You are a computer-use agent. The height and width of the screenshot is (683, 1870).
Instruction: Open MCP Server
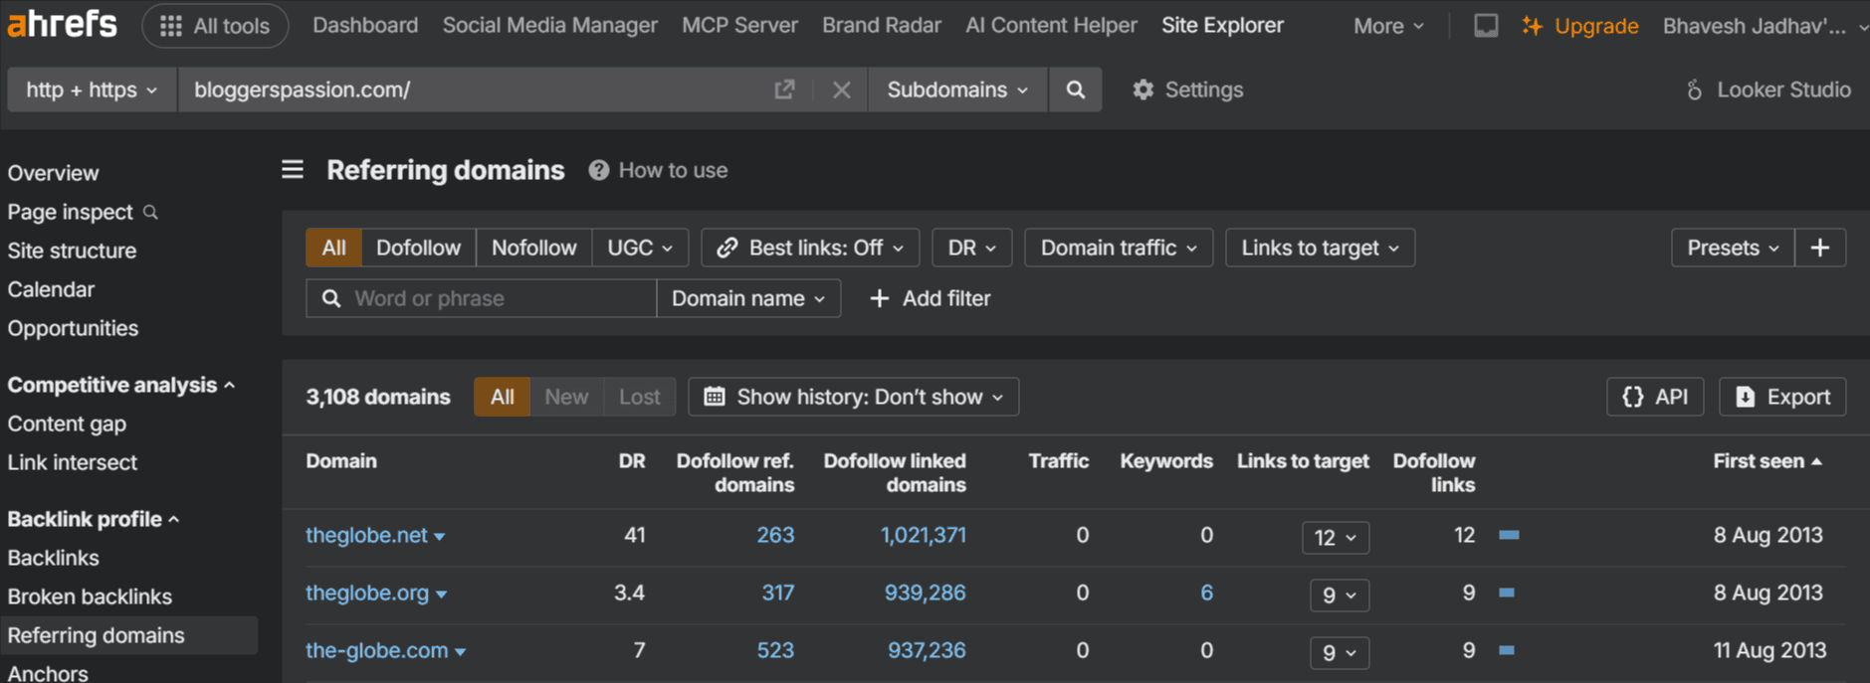[x=739, y=26]
